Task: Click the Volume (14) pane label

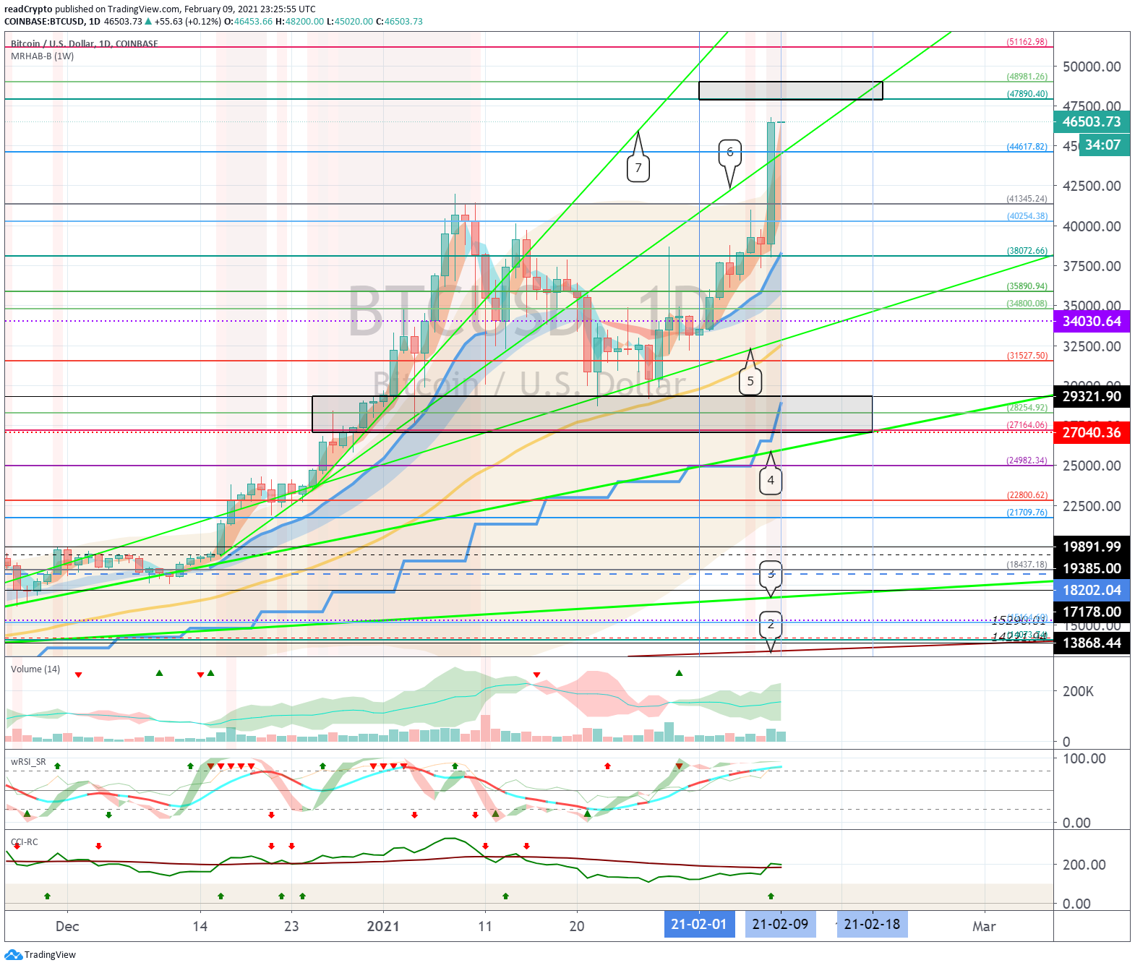Action: [35, 669]
